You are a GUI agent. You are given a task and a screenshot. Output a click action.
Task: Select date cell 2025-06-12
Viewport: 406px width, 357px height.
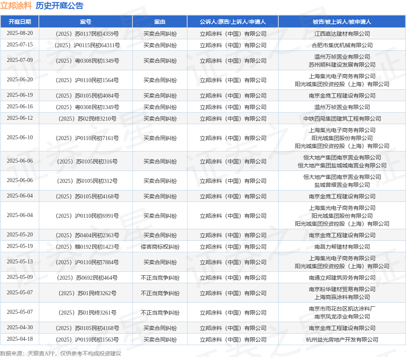click(x=20, y=118)
